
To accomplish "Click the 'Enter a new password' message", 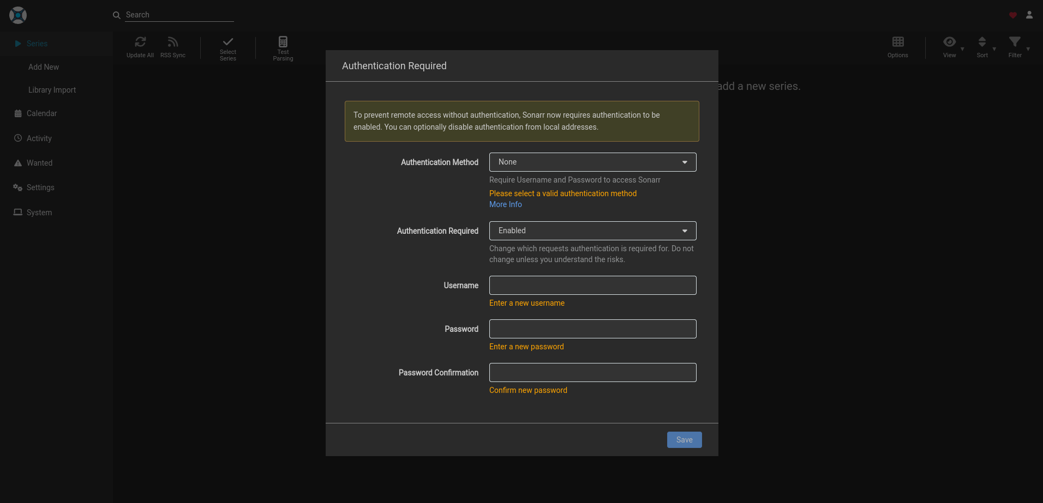I will [x=526, y=347].
